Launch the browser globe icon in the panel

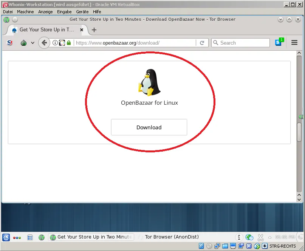tap(42, 237)
